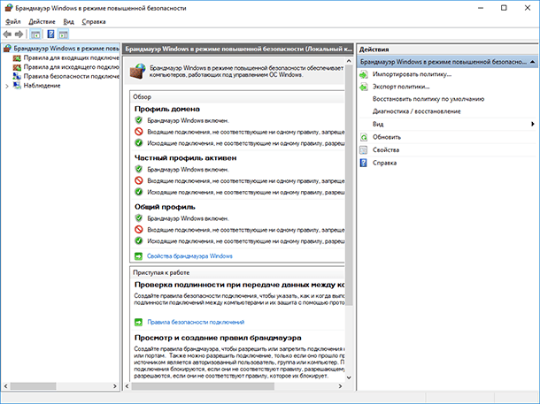This screenshot has height=404, width=540.
Task: Click green check icon under Общий профиль
Action: pos(138,240)
